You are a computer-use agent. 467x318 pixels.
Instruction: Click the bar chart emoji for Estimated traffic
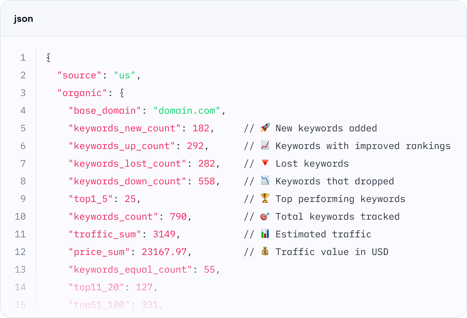265,234
